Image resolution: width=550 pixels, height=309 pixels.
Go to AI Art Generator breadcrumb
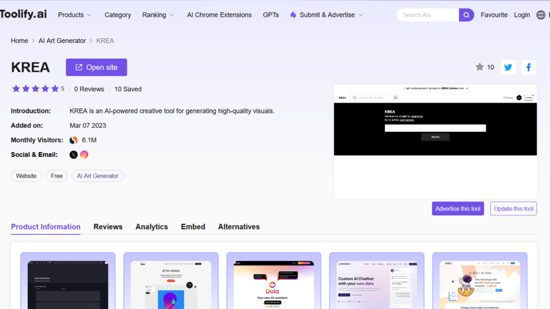(x=62, y=41)
